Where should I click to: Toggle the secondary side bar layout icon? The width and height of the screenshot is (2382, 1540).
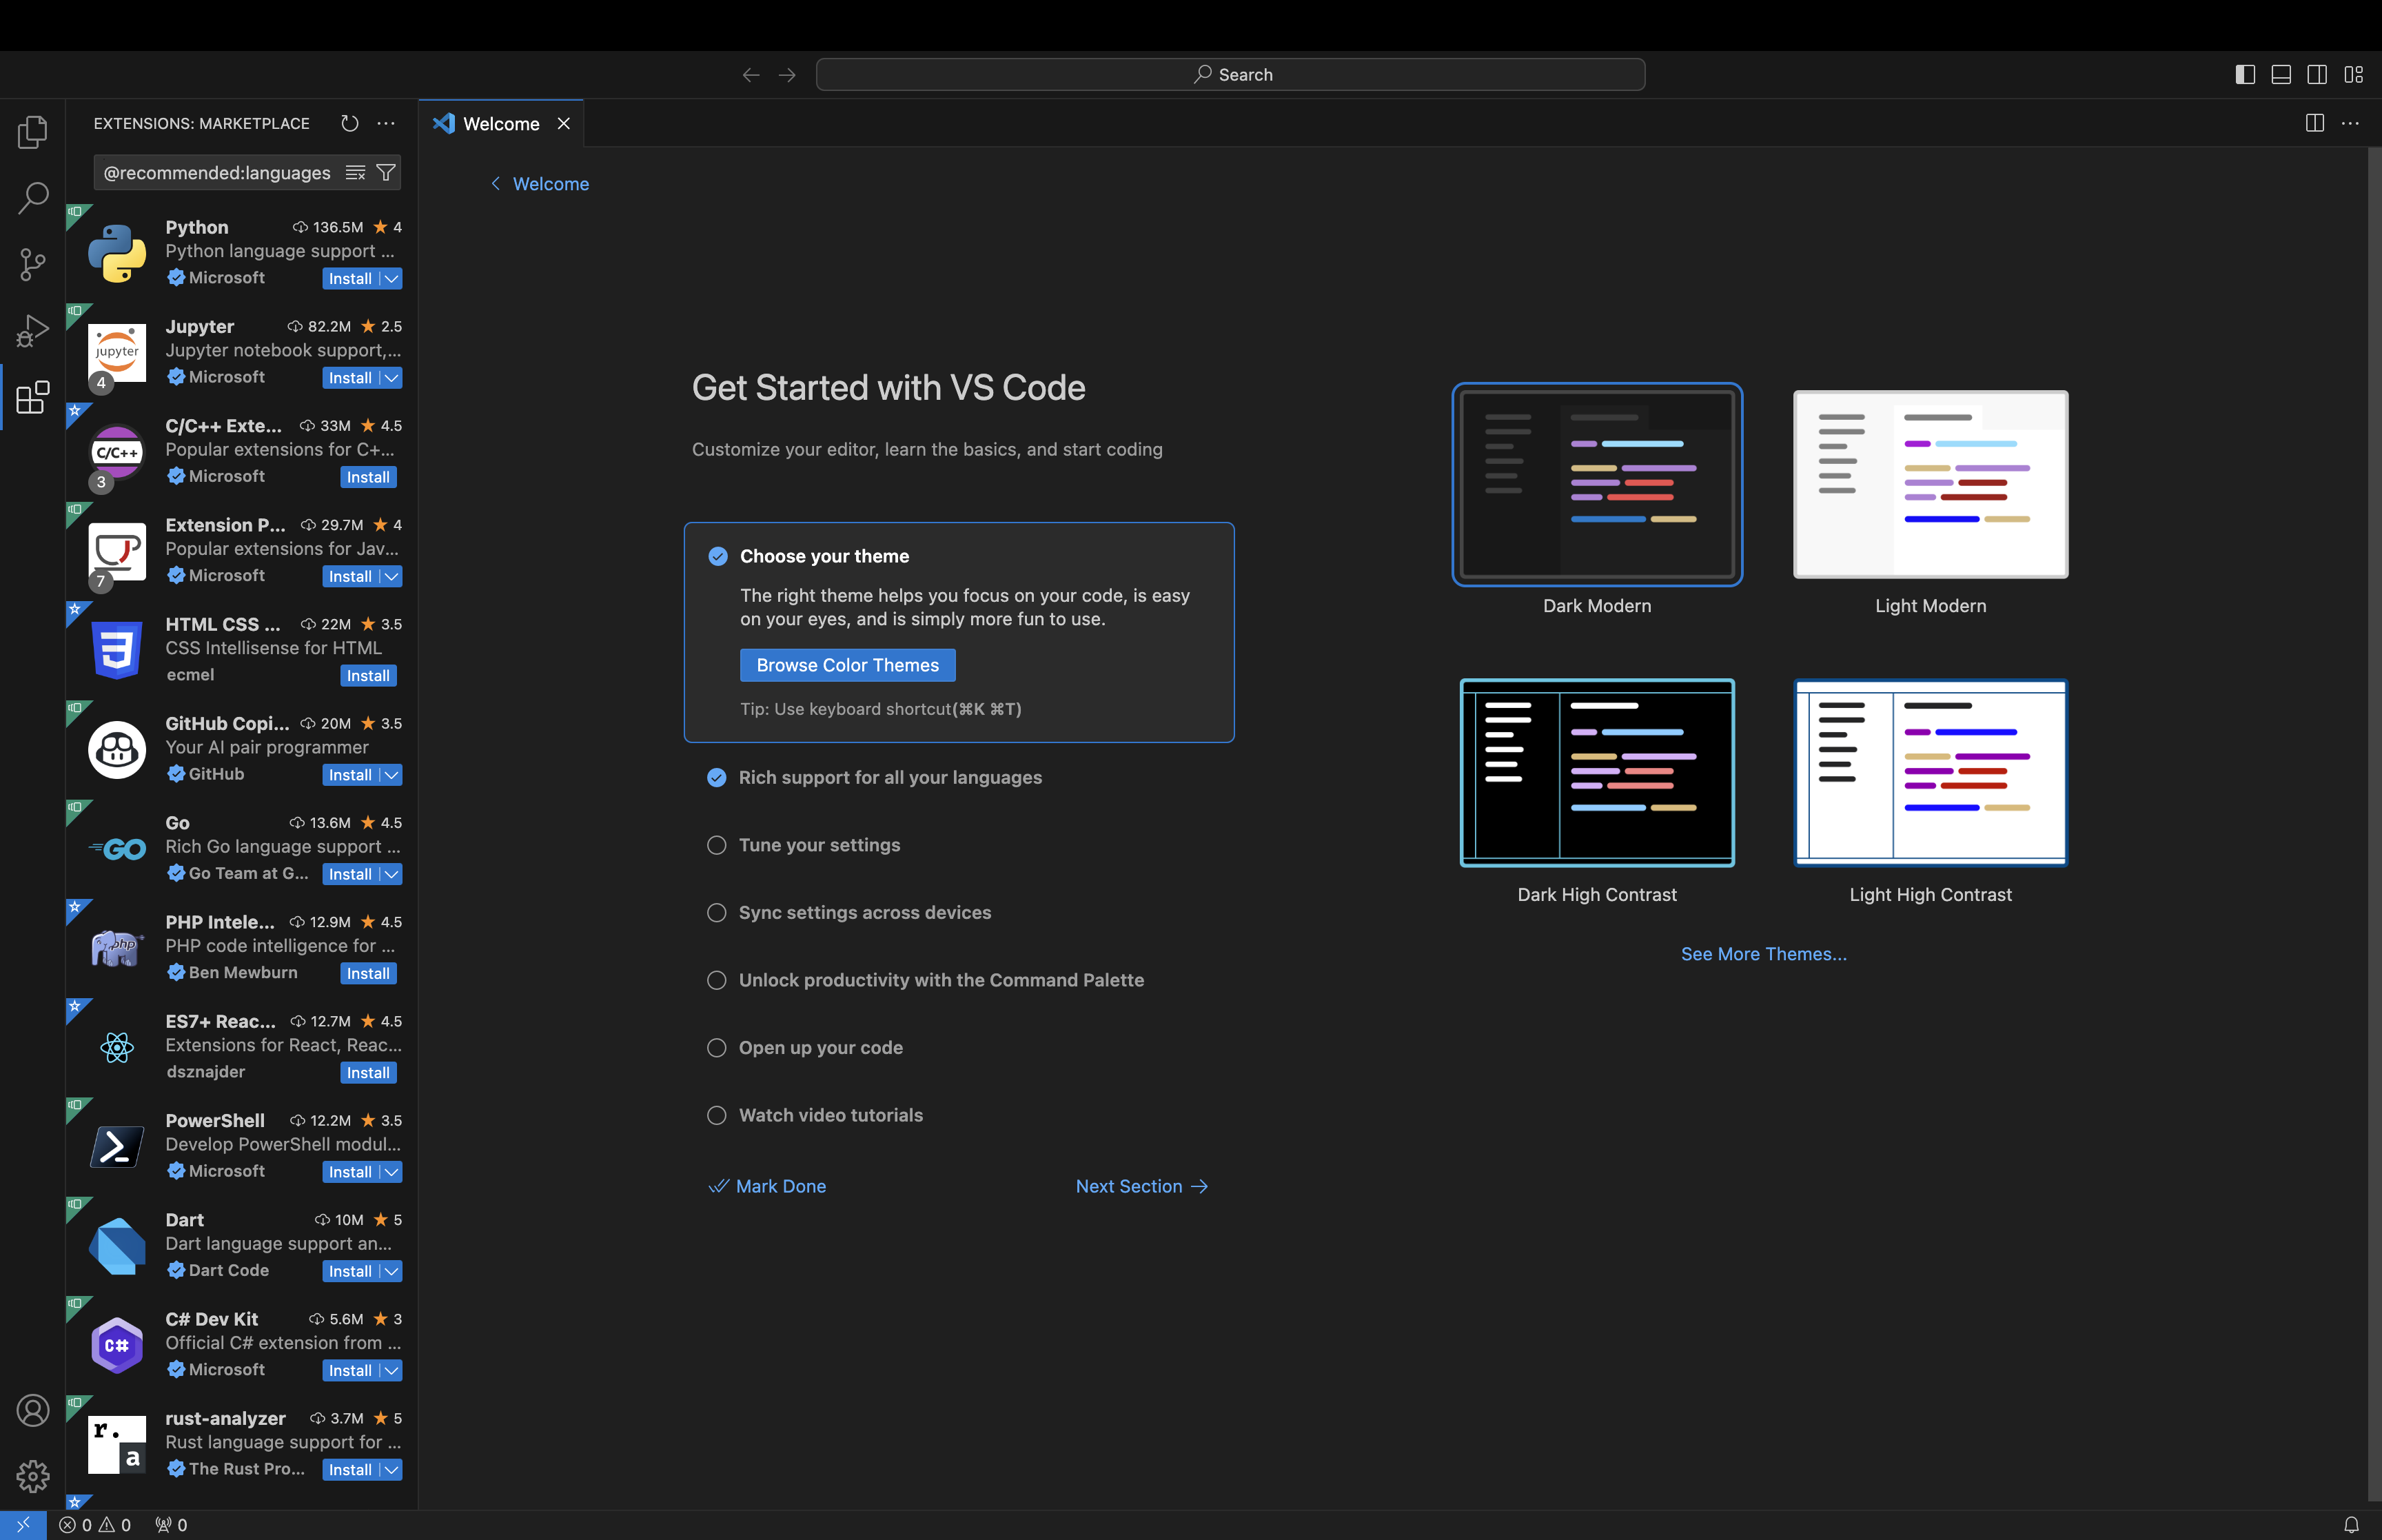click(x=2317, y=75)
